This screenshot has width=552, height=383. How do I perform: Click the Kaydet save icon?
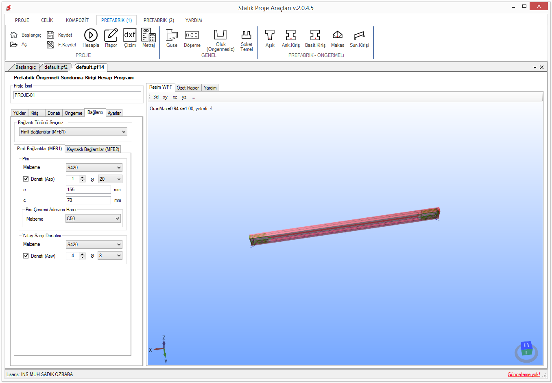pyautogui.click(x=50, y=35)
